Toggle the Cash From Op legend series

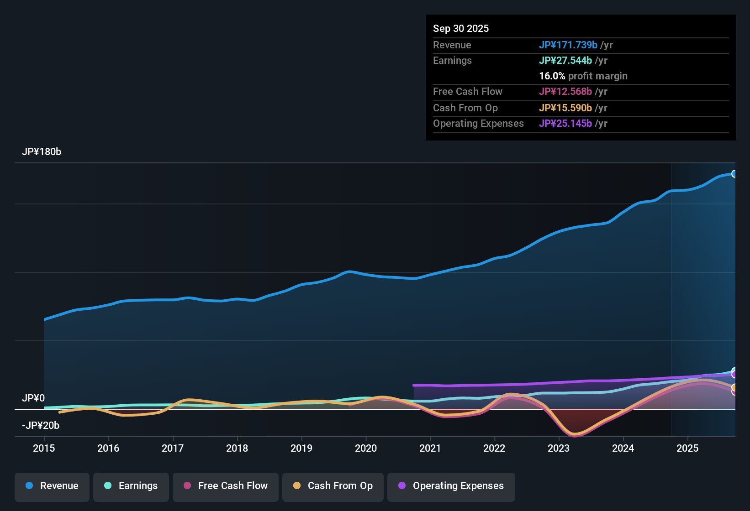click(x=333, y=487)
